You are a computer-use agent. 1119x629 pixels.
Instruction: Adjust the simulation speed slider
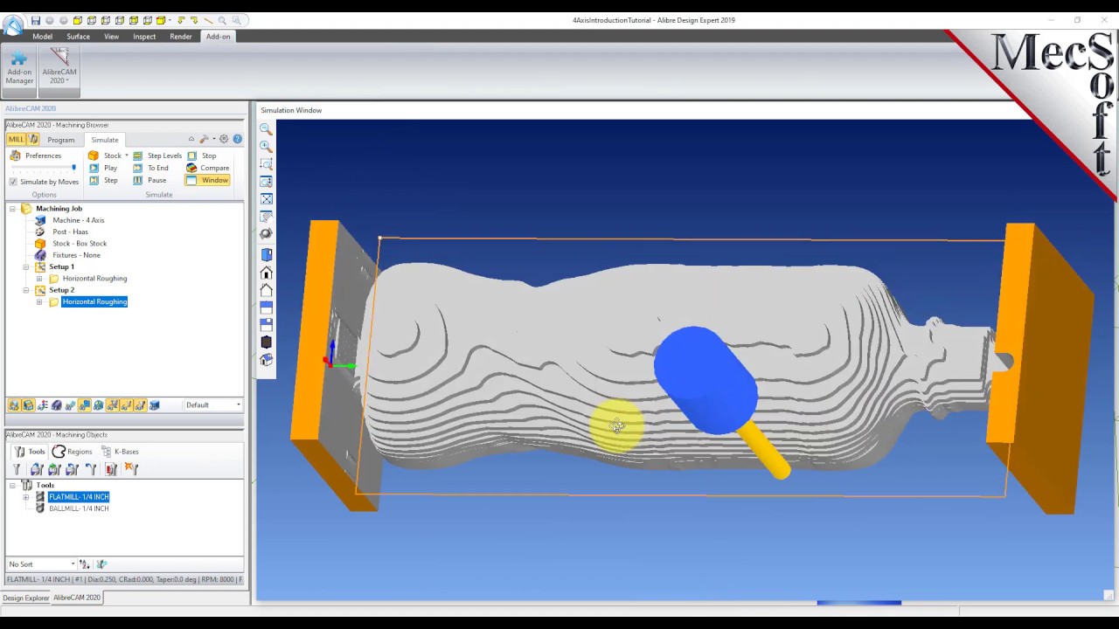(43, 168)
